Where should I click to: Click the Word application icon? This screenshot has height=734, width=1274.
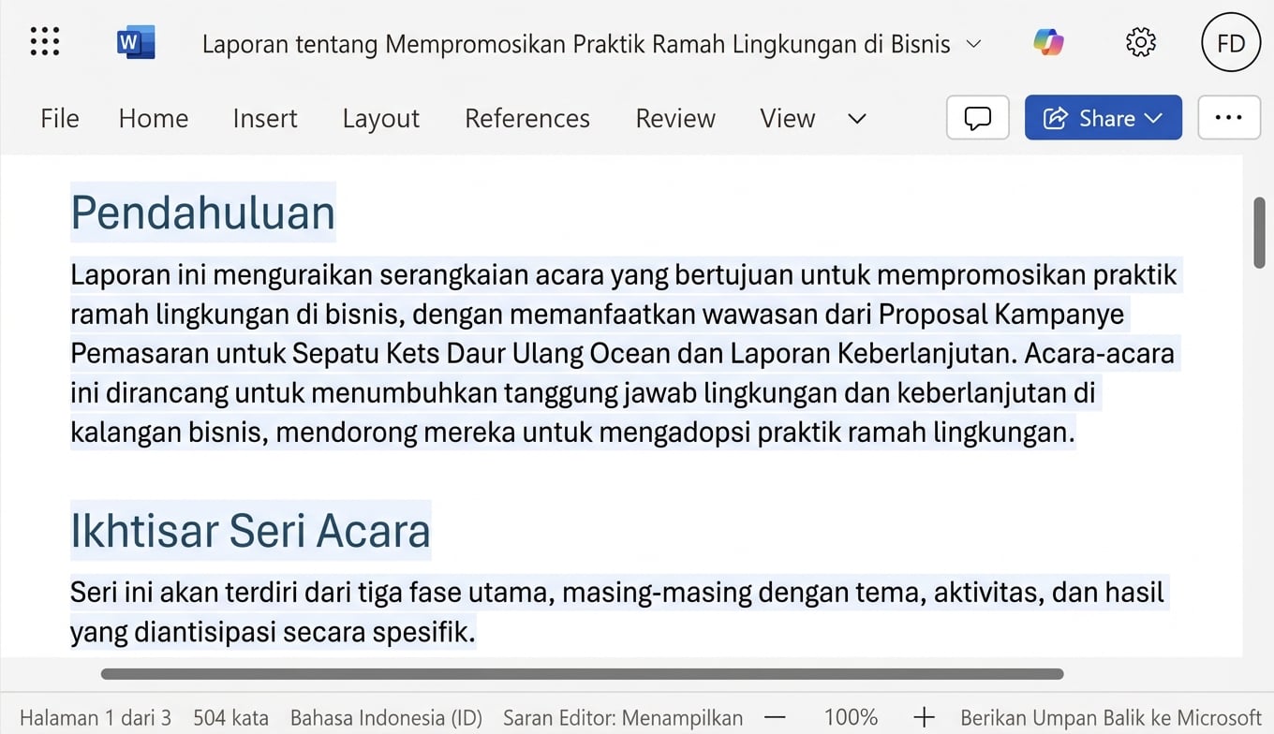click(134, 41)
